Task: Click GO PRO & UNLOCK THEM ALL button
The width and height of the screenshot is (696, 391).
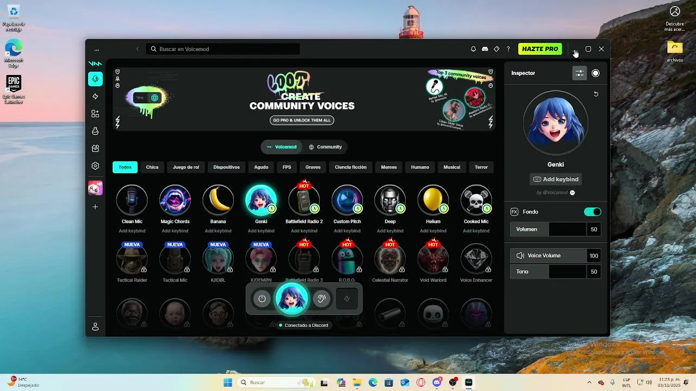Action: click(x=302, y=120)
